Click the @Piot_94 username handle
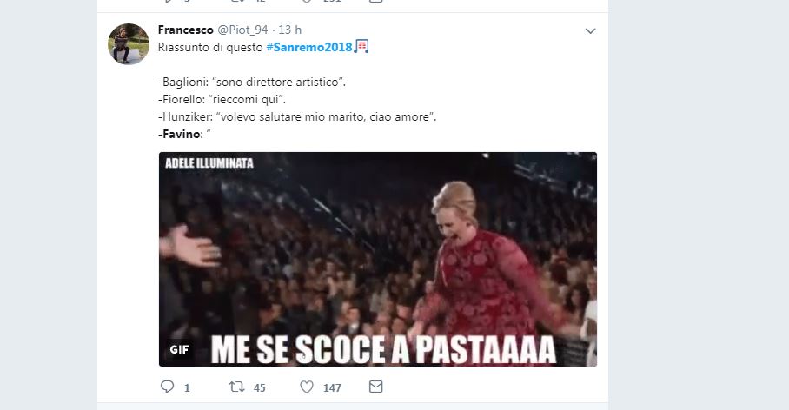The height and width of the screenshot is (410, 789). point(242,30)
